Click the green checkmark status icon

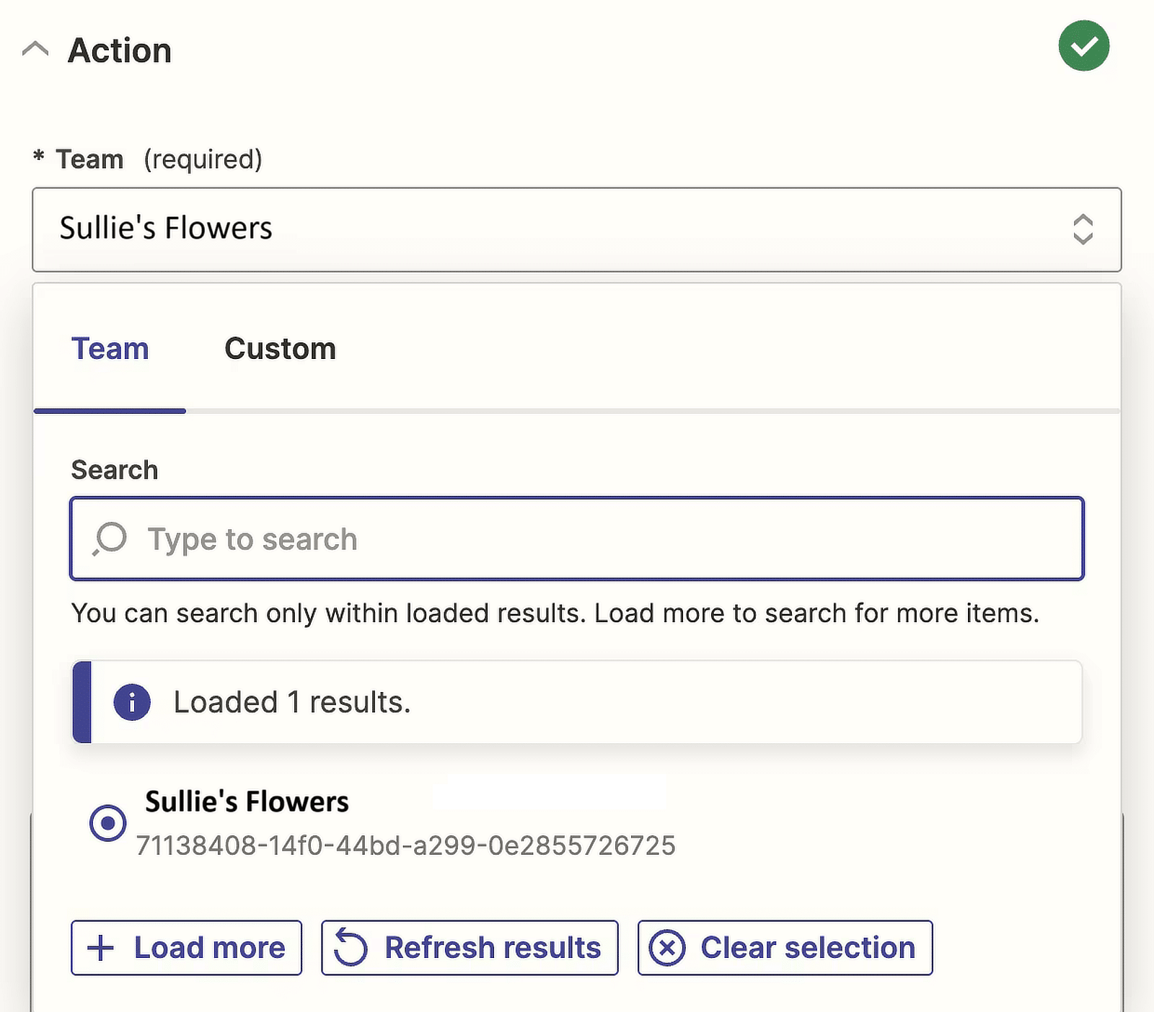(1083, 46)
